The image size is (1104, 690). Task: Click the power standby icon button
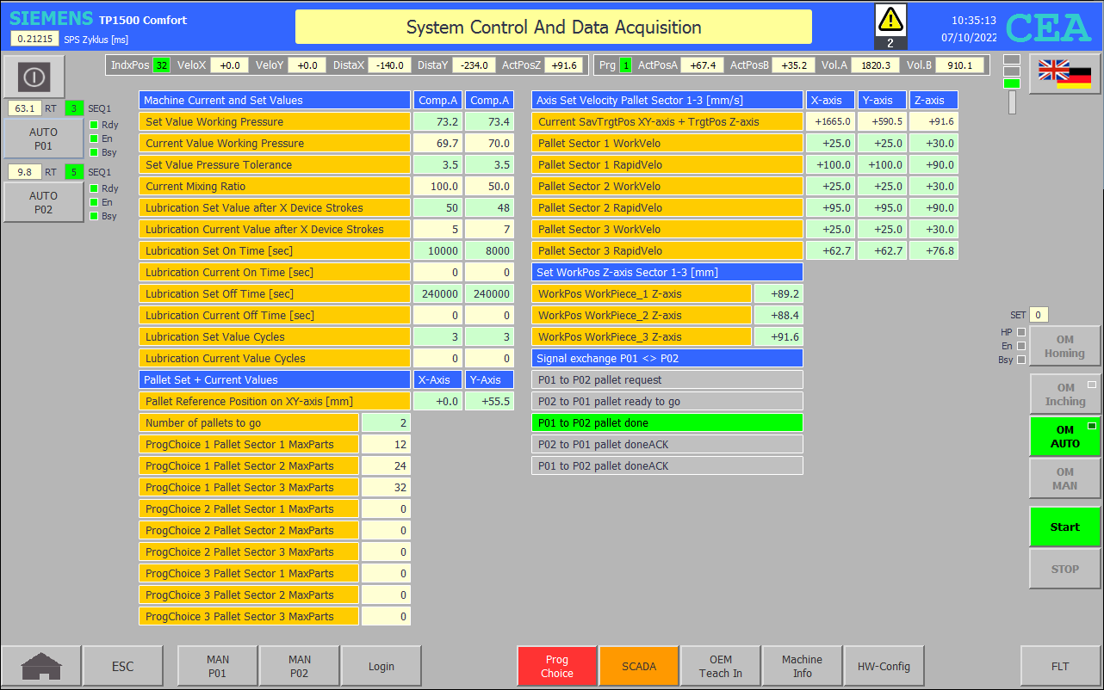tap(34, 77)
